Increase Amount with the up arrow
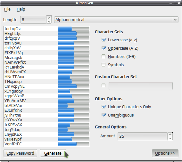This screenshot has width=182, height=162. (x=170, y=134)
